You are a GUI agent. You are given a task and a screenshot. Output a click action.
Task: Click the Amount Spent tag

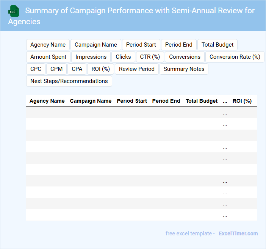(48, 57)
